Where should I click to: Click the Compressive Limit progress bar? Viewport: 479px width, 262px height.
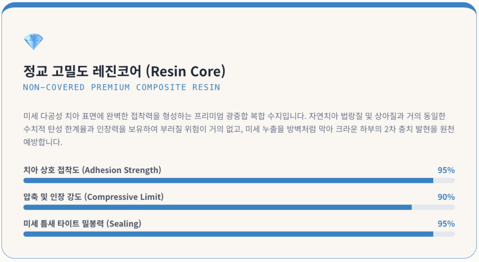[239, 207]
